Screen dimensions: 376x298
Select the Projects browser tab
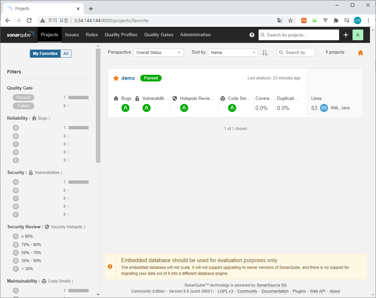point(43,9)
